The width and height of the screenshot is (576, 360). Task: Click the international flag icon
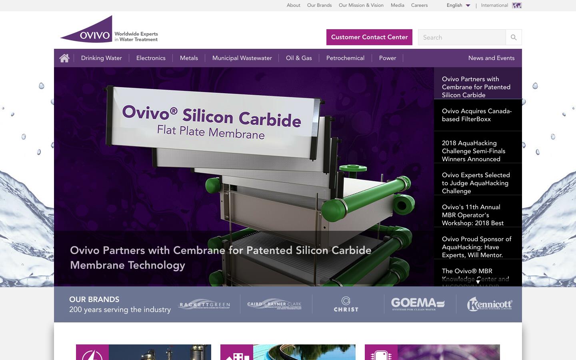click(517, 5)
